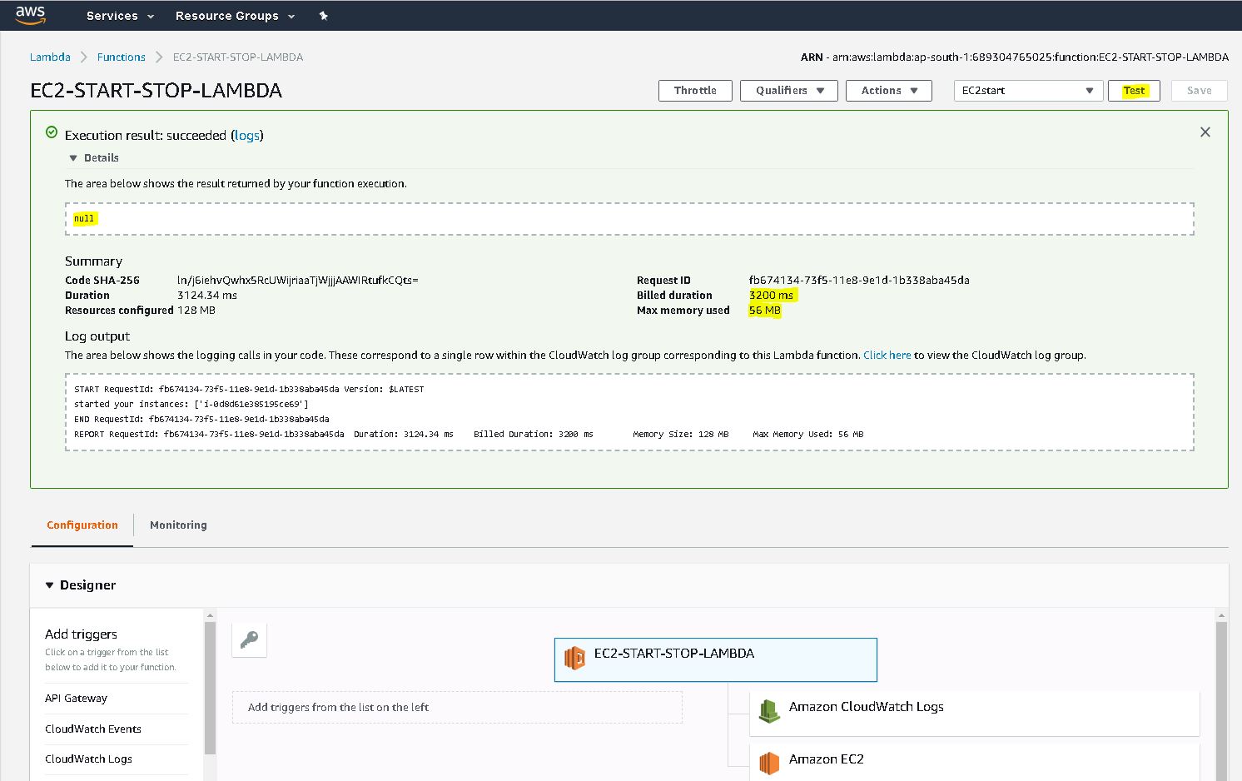Click the Throttle button

click(695, 91)
